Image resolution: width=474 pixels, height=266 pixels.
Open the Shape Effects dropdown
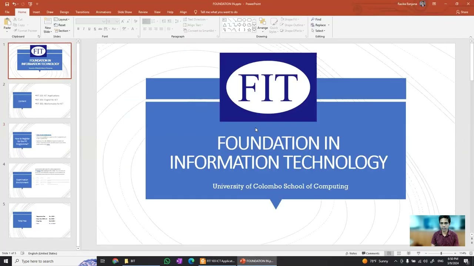pos(291,31)
